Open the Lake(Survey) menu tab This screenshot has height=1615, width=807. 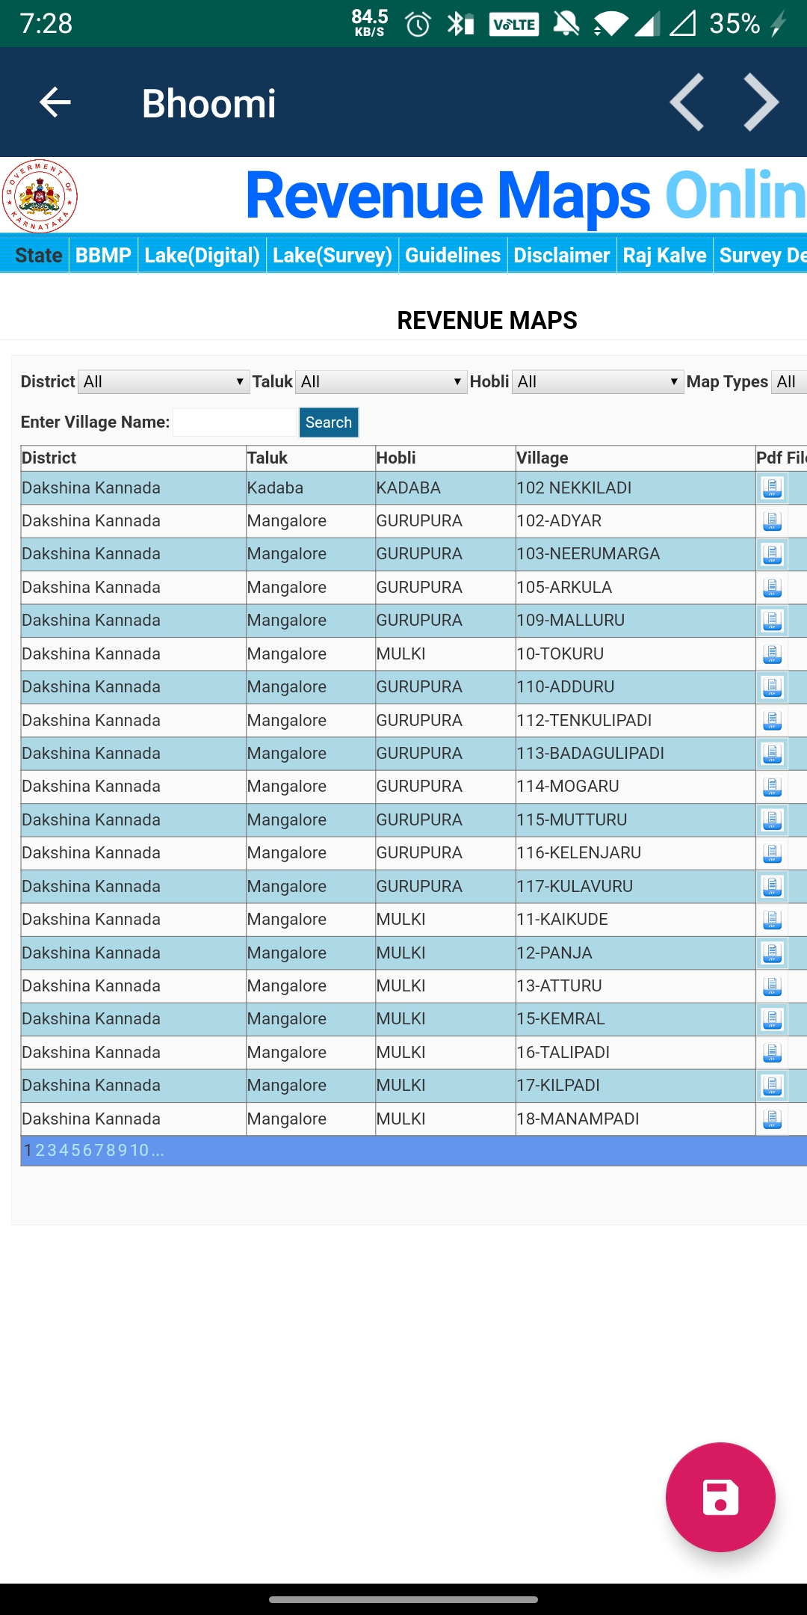tap(333, 256)
